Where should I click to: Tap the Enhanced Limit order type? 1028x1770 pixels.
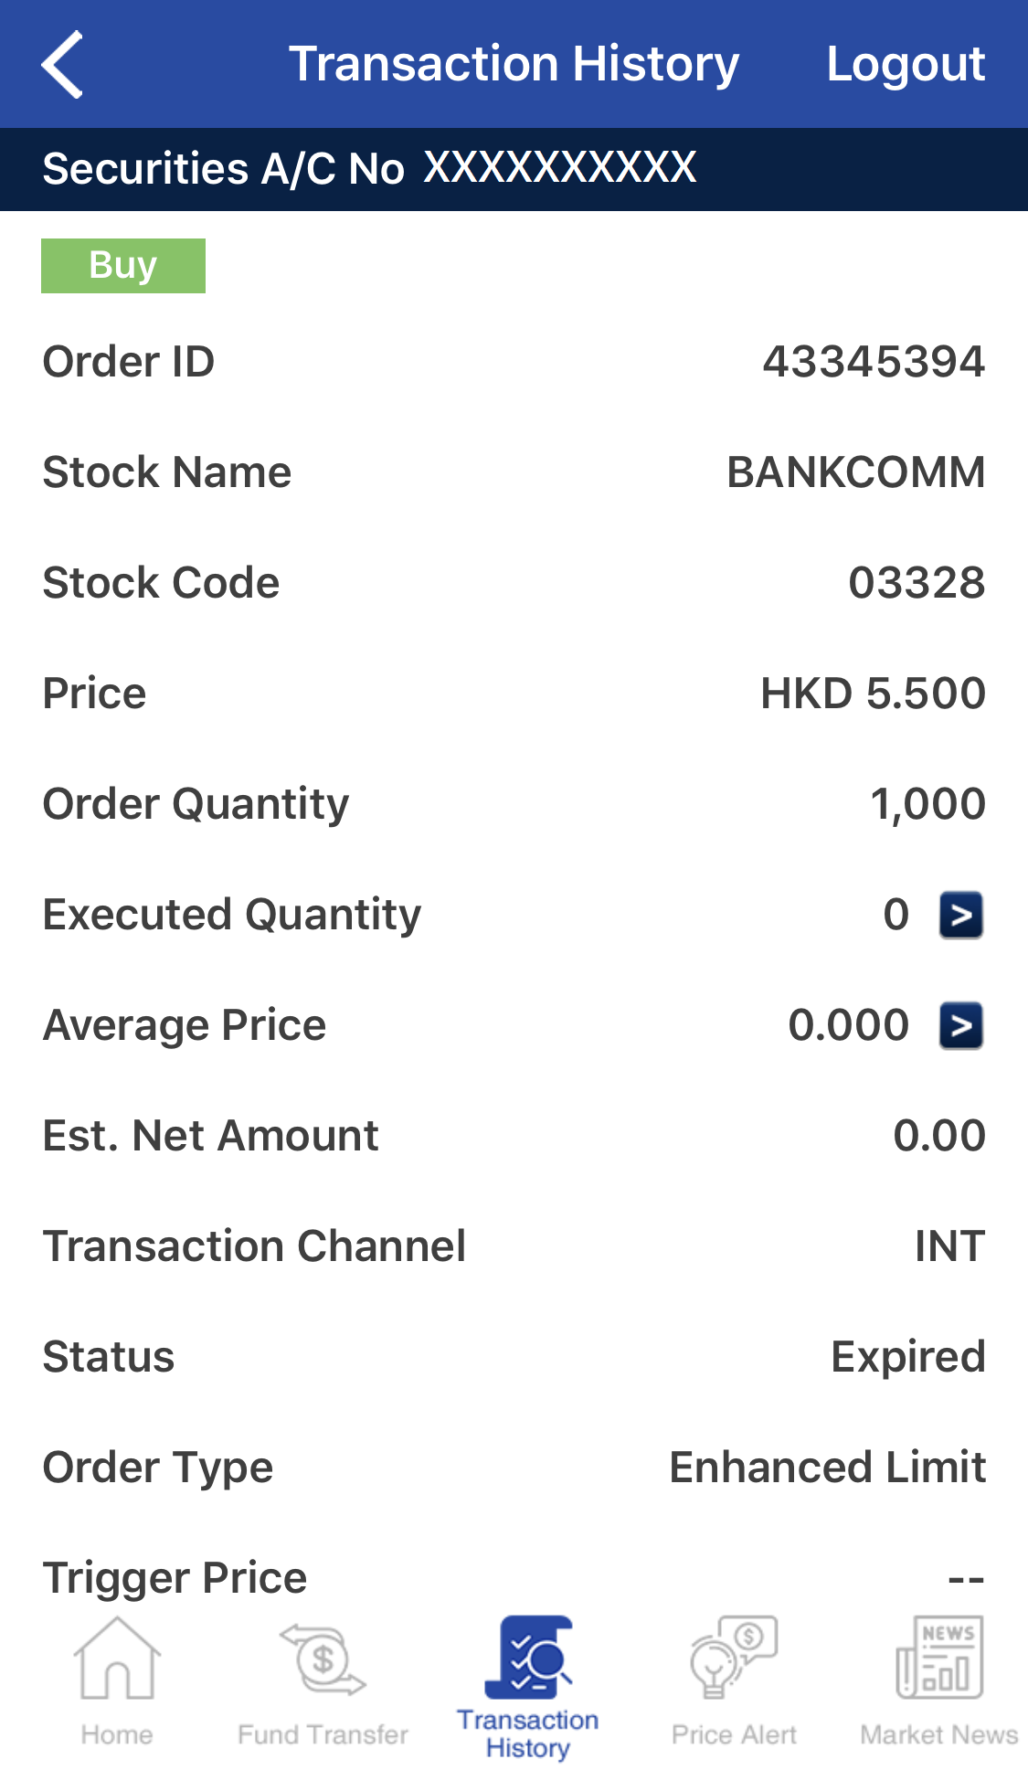point(827,1468)
